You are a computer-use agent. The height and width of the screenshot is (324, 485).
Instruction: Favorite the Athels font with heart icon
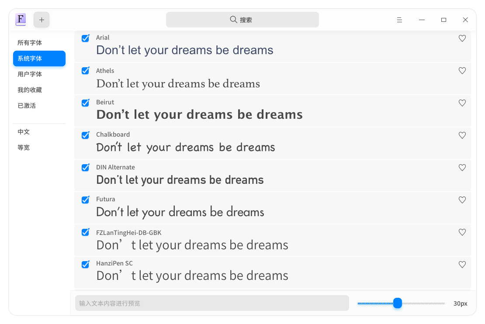click(x=462, y=71)
